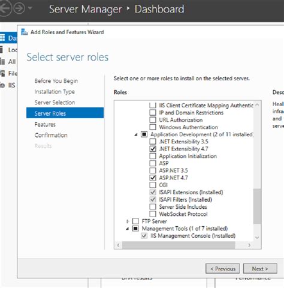Select the File services icon in sidebar

(x=2, y=73)
